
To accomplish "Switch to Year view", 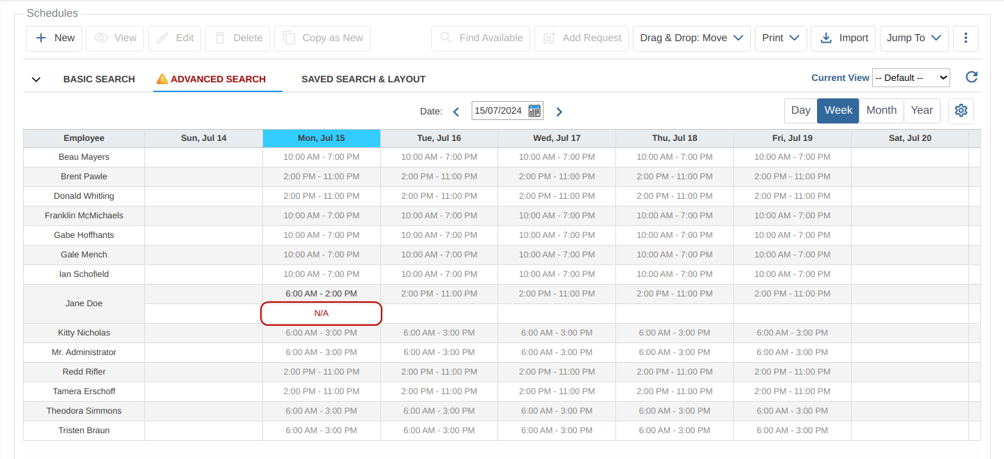I will point(922,111).
